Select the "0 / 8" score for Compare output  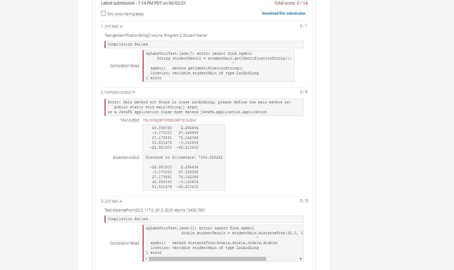(x=303, y=92)
